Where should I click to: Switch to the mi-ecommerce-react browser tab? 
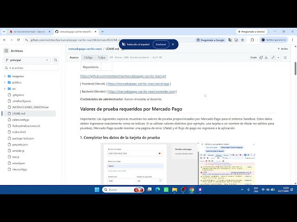pyautogui.click(x=30, y=32)
